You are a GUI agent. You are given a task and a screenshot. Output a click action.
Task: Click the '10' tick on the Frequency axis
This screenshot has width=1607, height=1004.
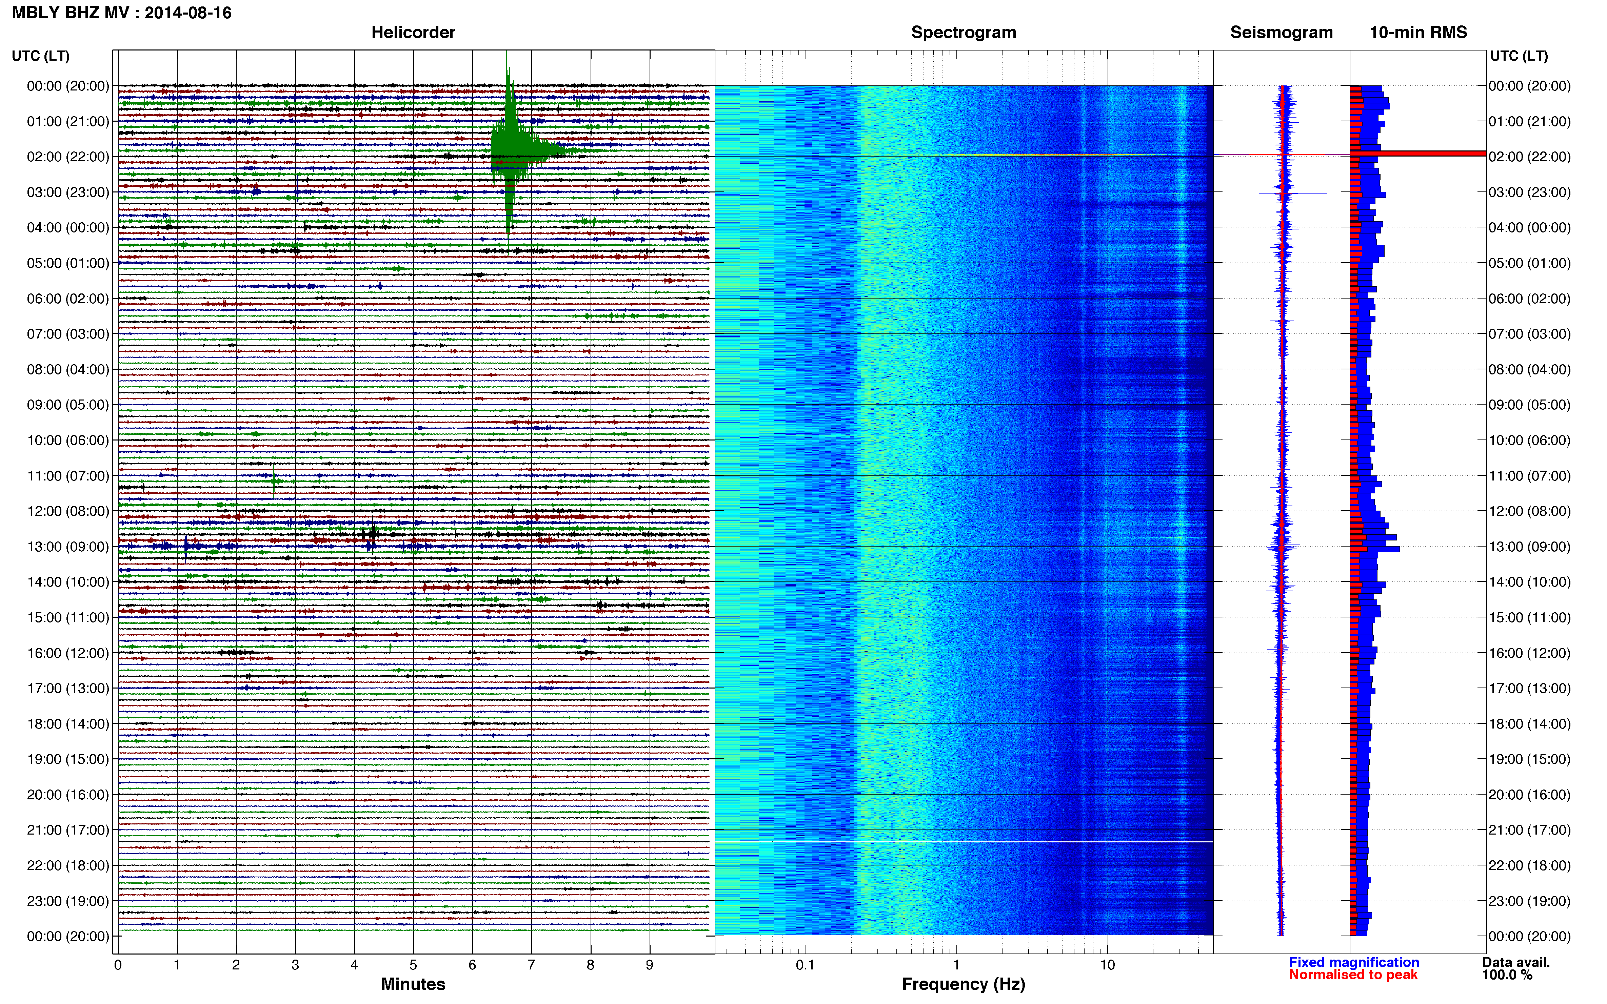[x=1107, y=965]
